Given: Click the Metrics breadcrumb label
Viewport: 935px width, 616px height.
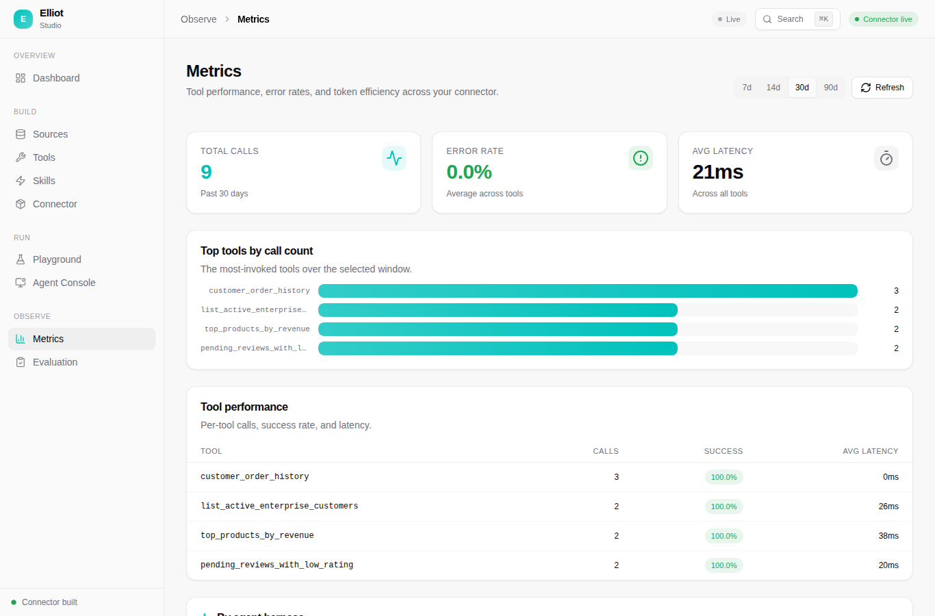Looking at the screenshot, I should point(253,19).
